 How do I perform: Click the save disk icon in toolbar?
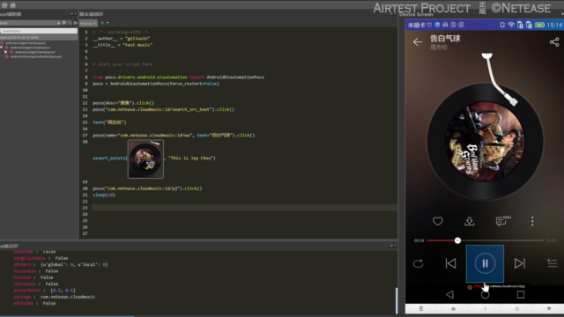(x=12, y=5)
